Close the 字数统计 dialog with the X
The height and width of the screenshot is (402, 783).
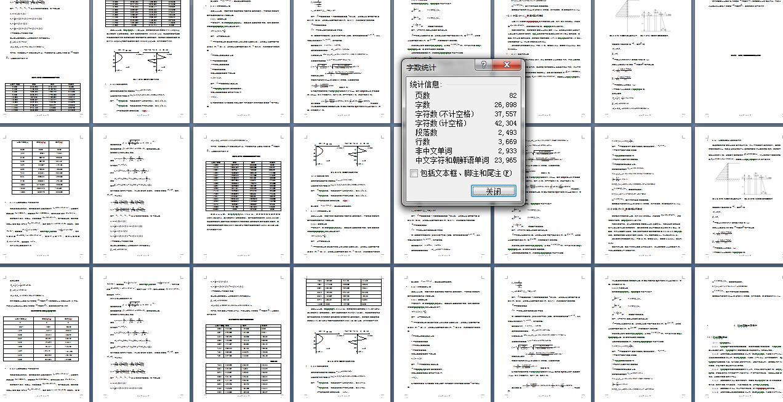pyautogui.click(x=507, y=65)
